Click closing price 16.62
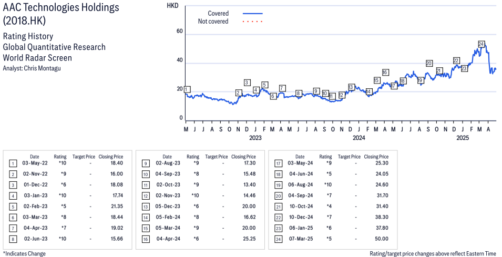This screenshot has width=502, height=257. point(250,217)
